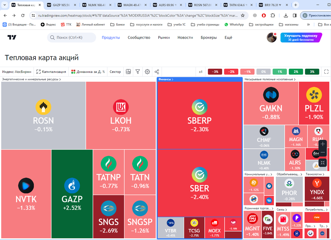The image size is (331, 240).
Task: Open the Брокеры menu
Action: 209,38
